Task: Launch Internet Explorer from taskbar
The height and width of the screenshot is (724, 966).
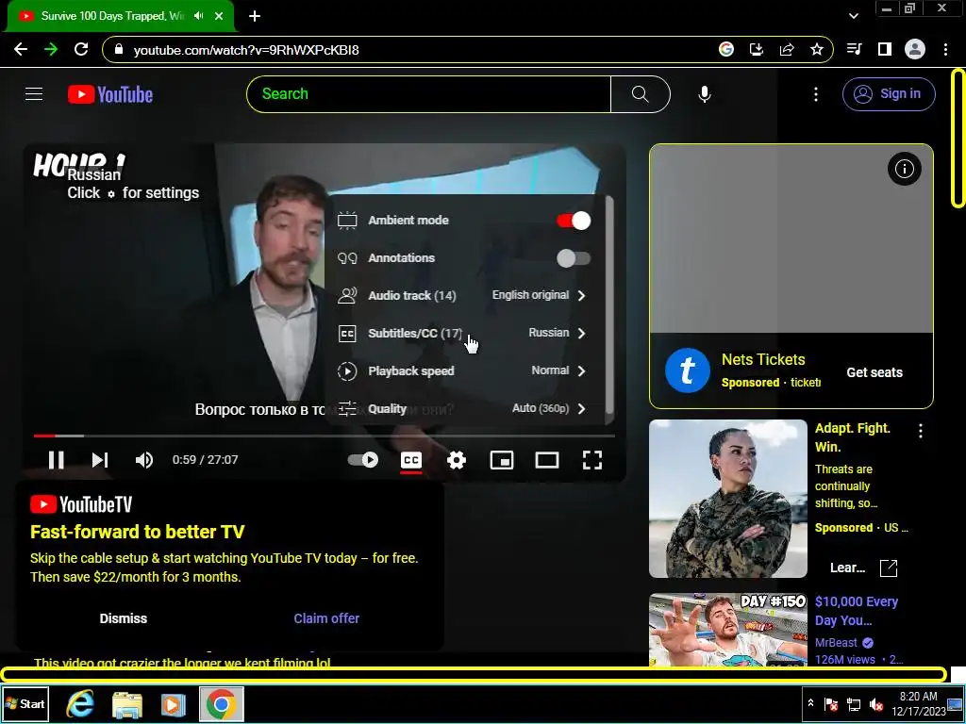Action: (80, 703)
